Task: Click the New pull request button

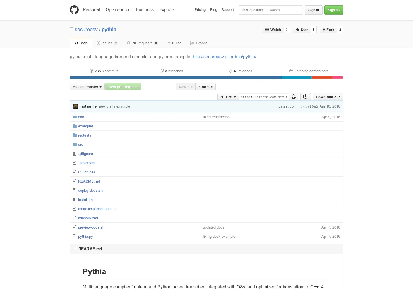Action: [123, 87]
